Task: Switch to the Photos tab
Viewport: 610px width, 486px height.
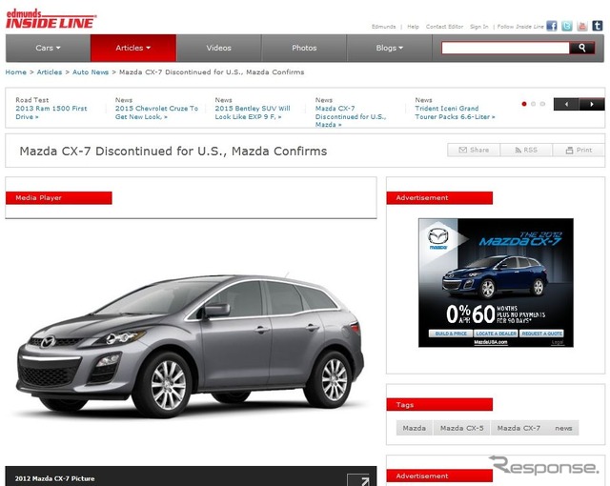Action: [x=304, y=48]
